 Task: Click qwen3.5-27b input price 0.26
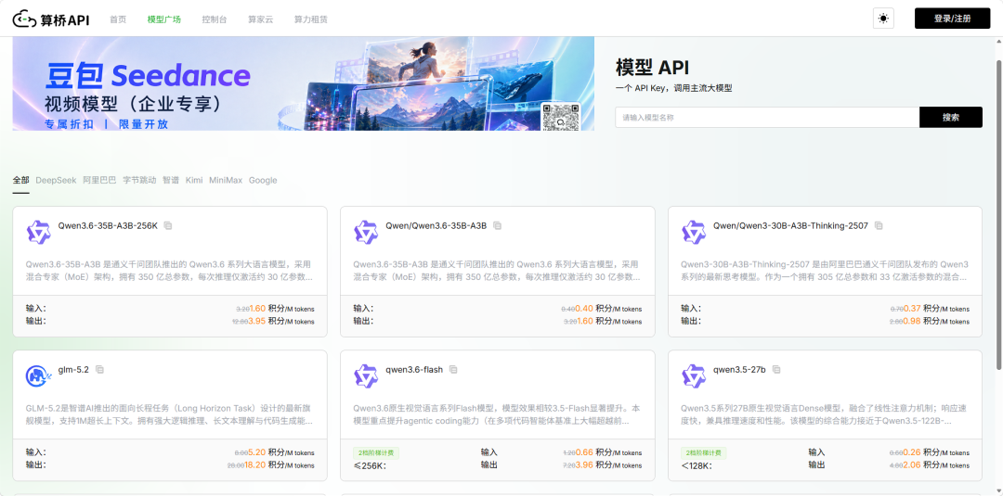pos(912,451)
